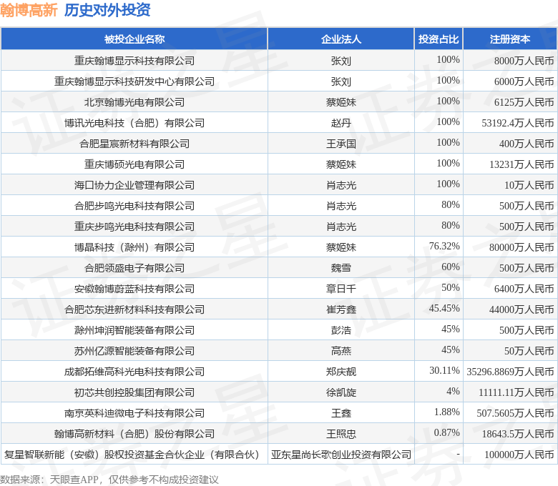Click capital value 18643.5万人民币
The height and width of the screenshot is (486, 558).
(x=518, y=434)
